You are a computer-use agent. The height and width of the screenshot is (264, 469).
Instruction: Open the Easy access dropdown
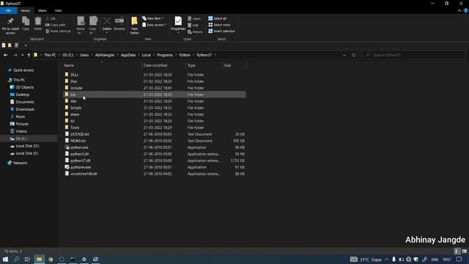click(155, 25)
